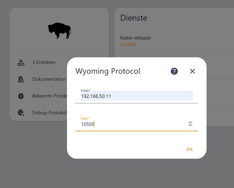Click the Dienste section heading
The height and width of the screenshot is (188, 234).
(x=133, y=18)
